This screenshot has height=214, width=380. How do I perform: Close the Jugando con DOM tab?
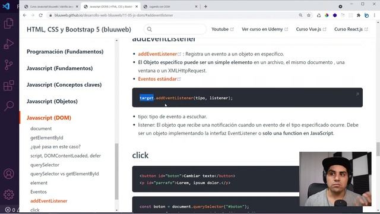tap(196, 7)
